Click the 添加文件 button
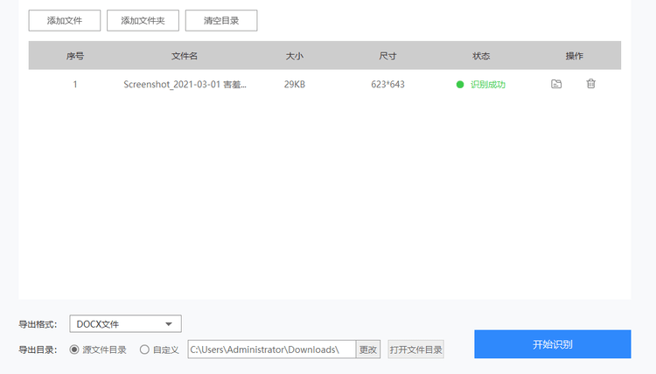 point(65,20)
